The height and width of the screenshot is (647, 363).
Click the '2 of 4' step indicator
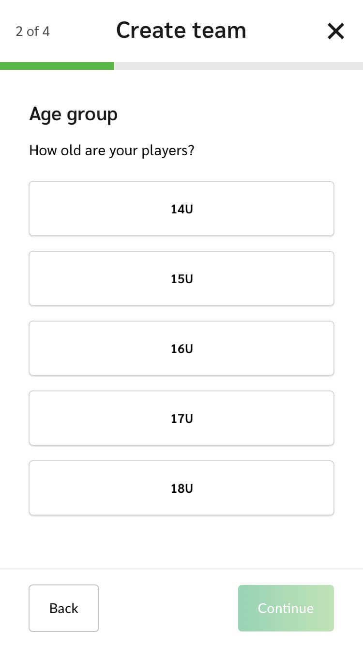pyautogui.click(x=32, y=32)
